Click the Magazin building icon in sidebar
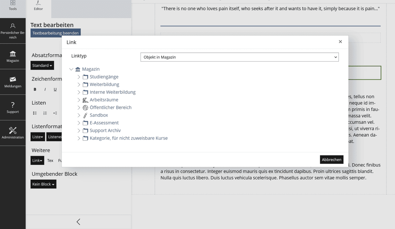Image resolution: width=395 pixels, height=229 pixels. 13,54
